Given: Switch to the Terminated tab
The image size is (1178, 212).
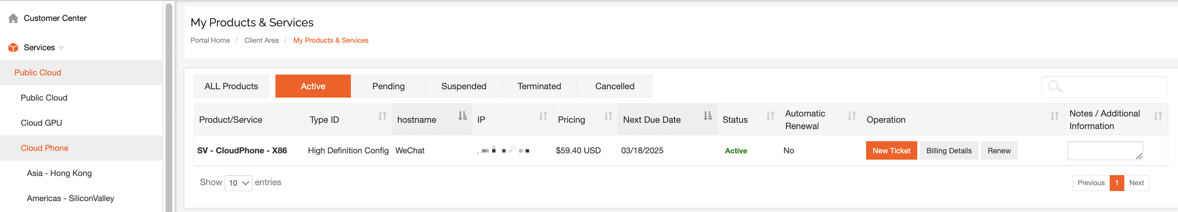Looking at the screenshot, I should click(x=539, y=86).
